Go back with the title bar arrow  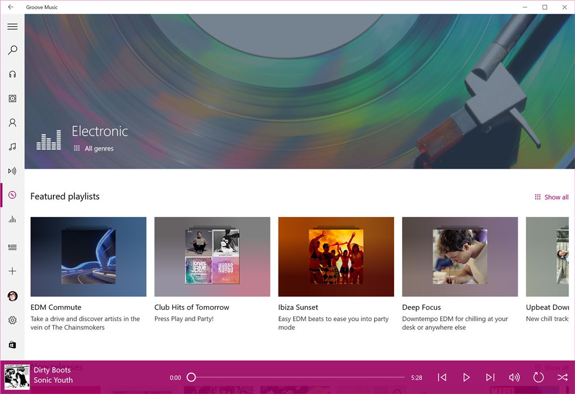click(11, 7)
